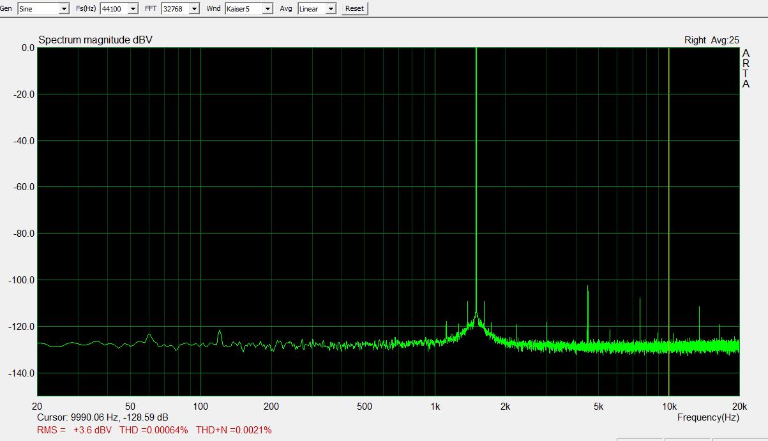Open the FFT size dropdown
The image size is (768, 441).
click(180, 8)
